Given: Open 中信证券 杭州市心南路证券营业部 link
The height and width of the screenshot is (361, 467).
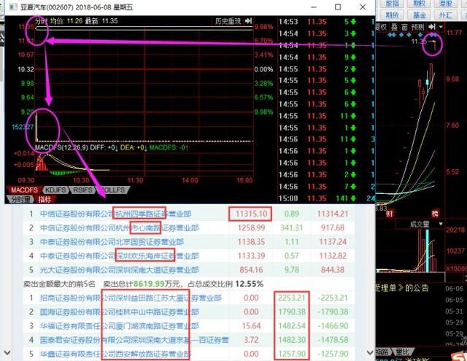Looking at the screenshot, I should [x=119, y=228].
